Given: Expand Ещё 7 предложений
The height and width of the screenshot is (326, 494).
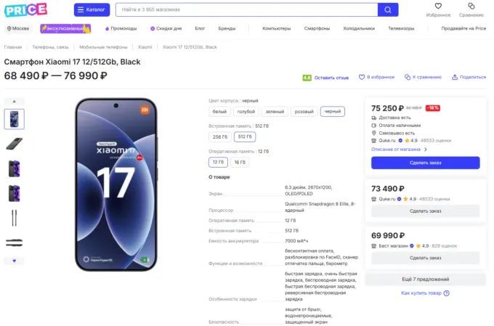Looking at the screenshot, I should (425, 280).
